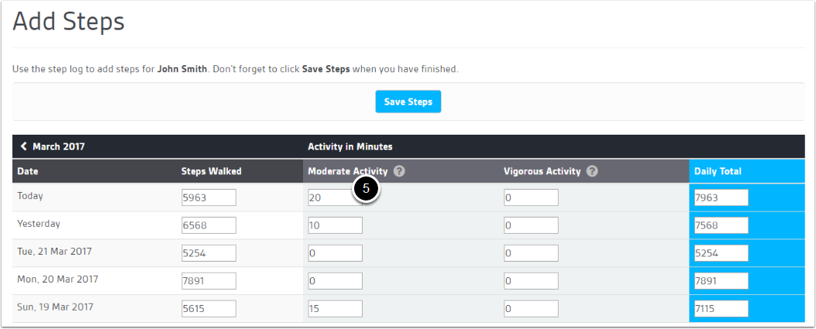This screenshot has width=816, height=329.
Task: Select Mon 20 Mar Steps Walked field
Action: point(208,281)
